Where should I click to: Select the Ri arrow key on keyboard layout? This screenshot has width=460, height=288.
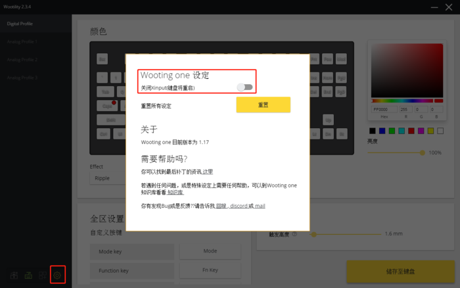[x=342, y=134]
